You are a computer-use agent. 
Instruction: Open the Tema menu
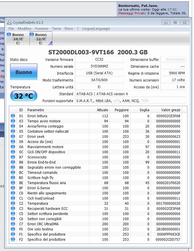pyautogui.click(x=56, y=29)
